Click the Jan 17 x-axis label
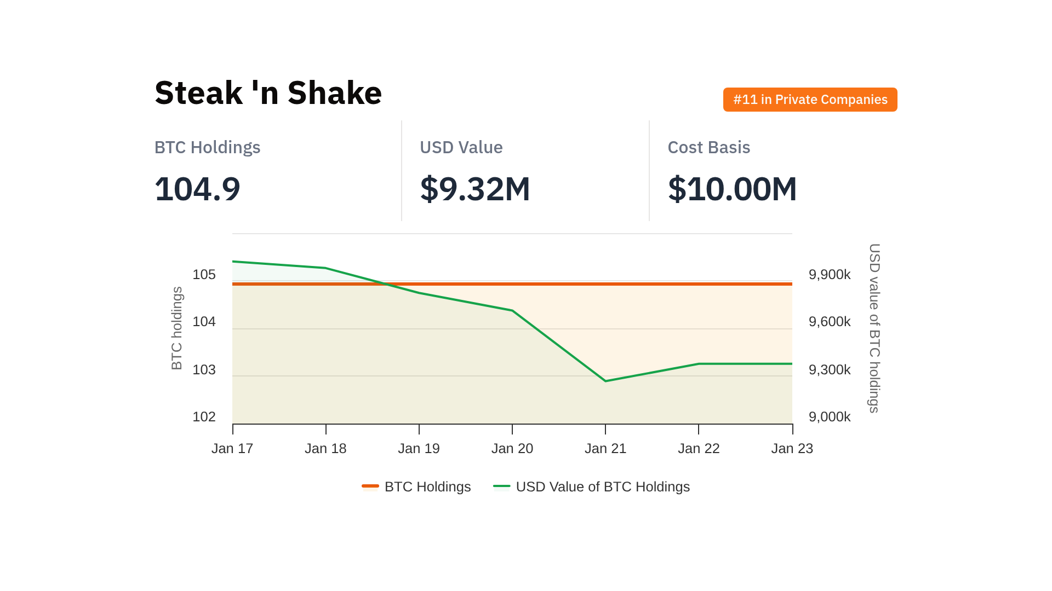 click(x=232, y=448)
